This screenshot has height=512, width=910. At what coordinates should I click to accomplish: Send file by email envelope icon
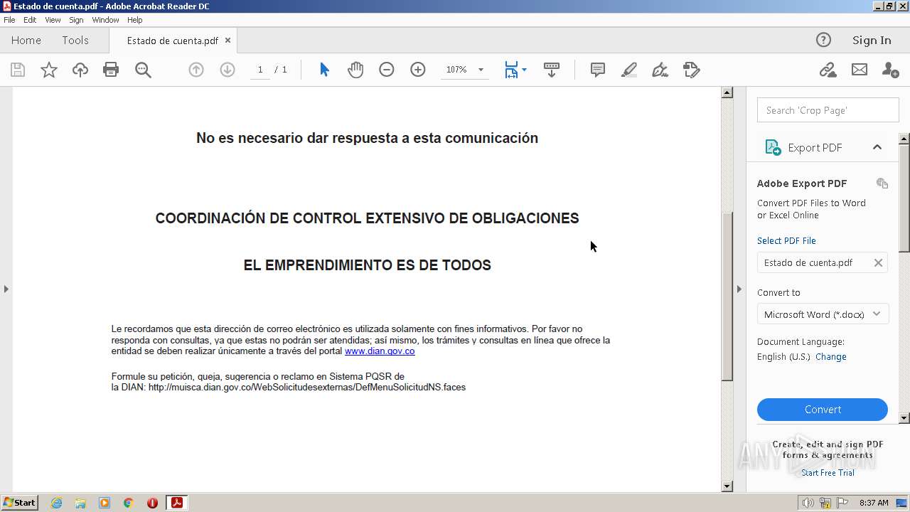pos(860,70)
